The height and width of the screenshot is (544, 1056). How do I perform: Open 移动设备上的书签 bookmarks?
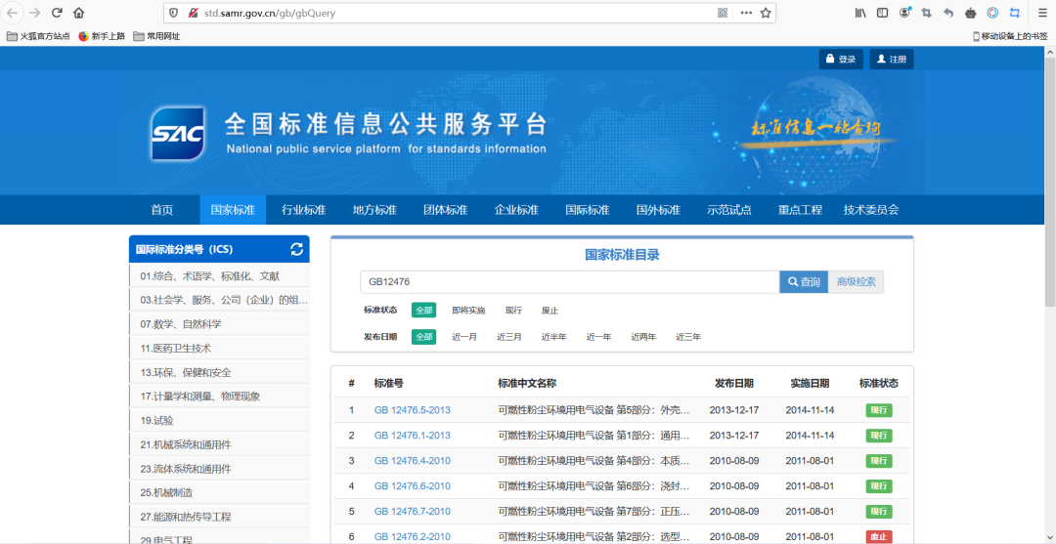(1009, 36)
